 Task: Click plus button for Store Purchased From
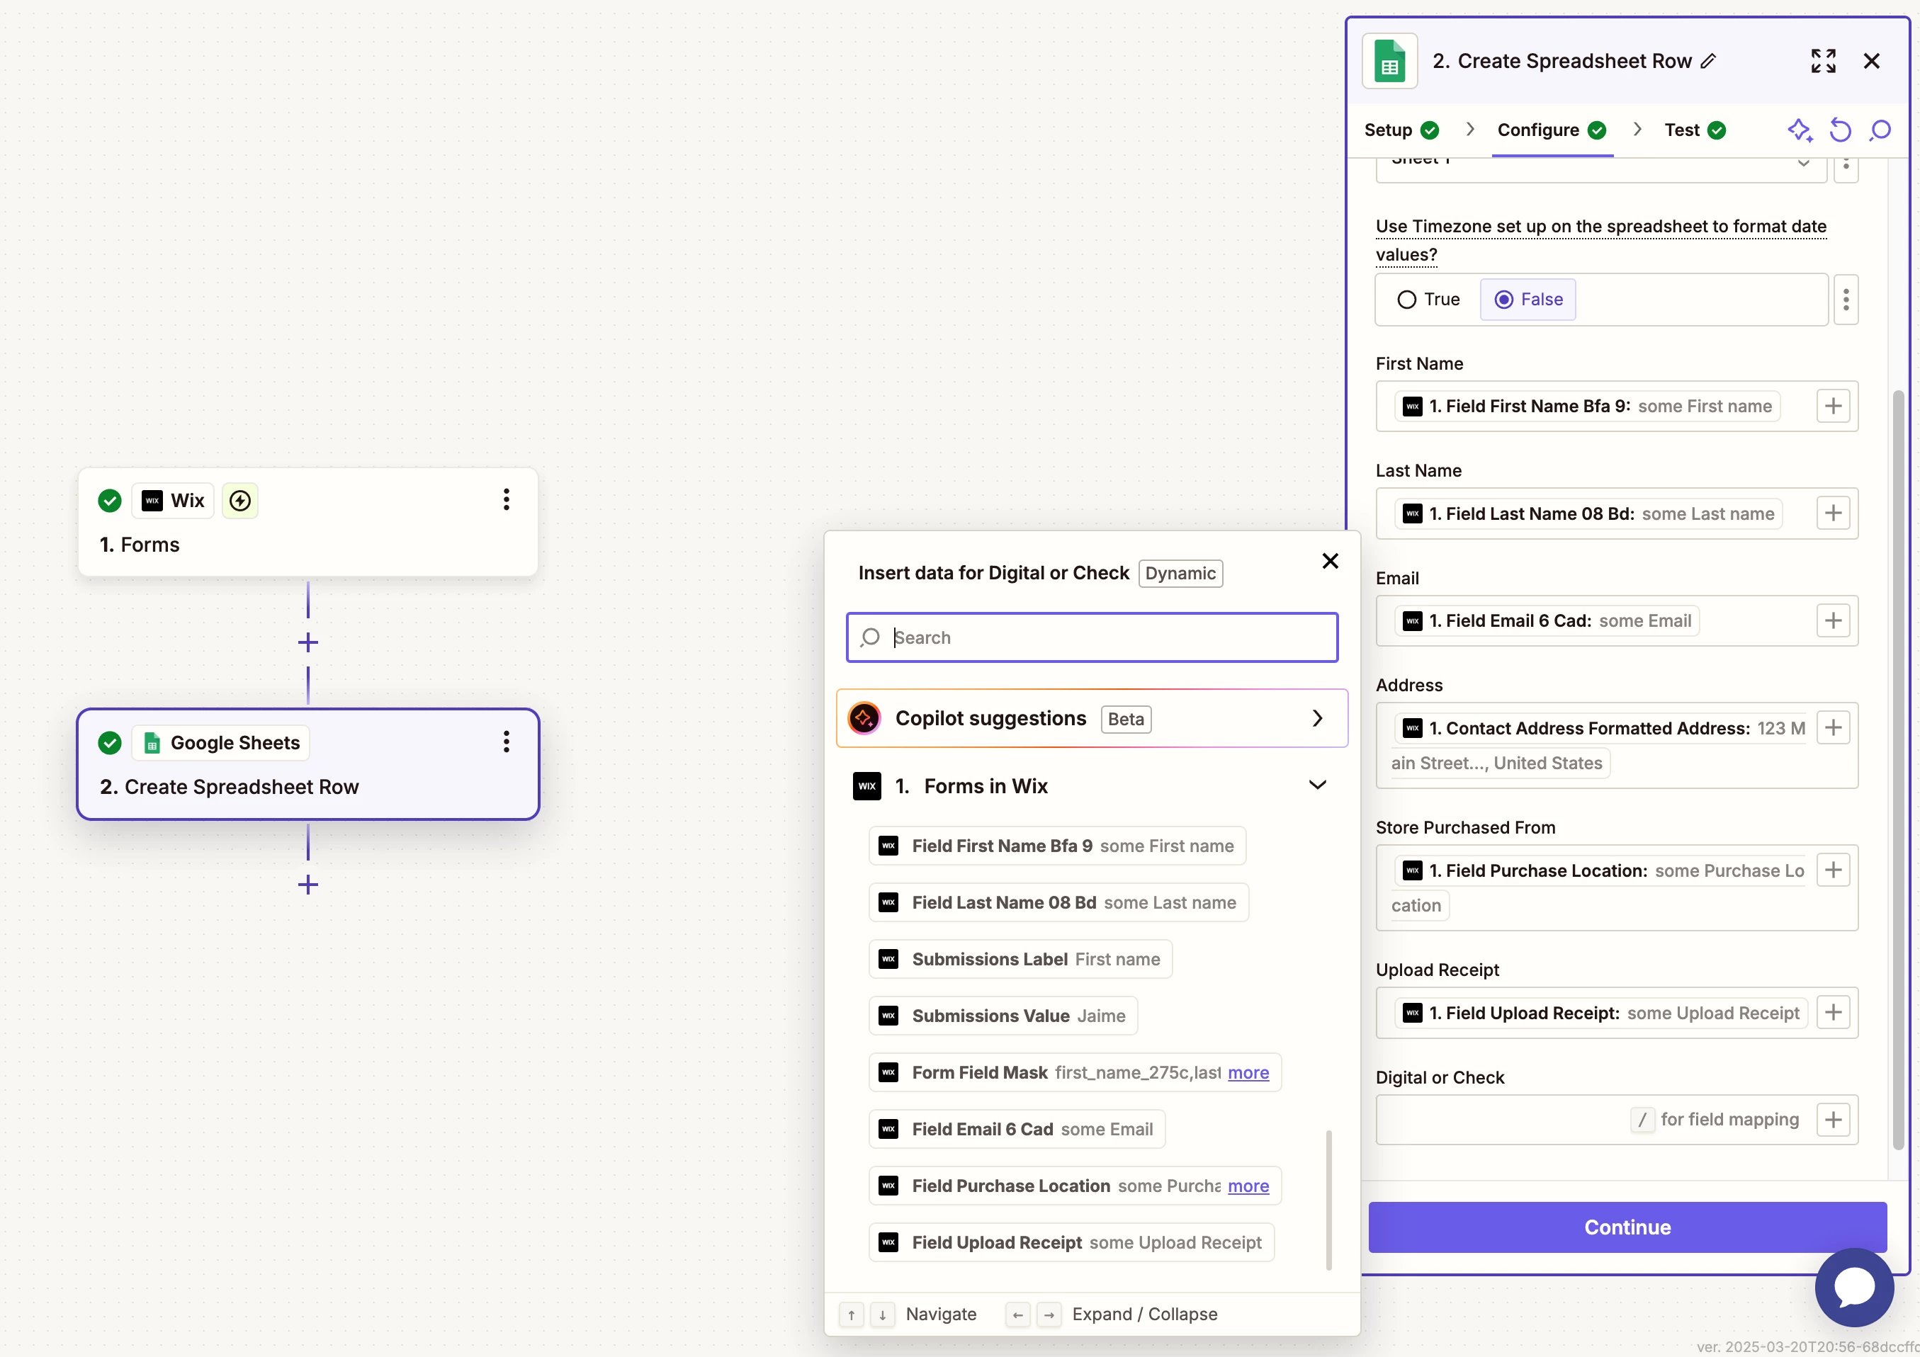click(x=1833, y=870)
